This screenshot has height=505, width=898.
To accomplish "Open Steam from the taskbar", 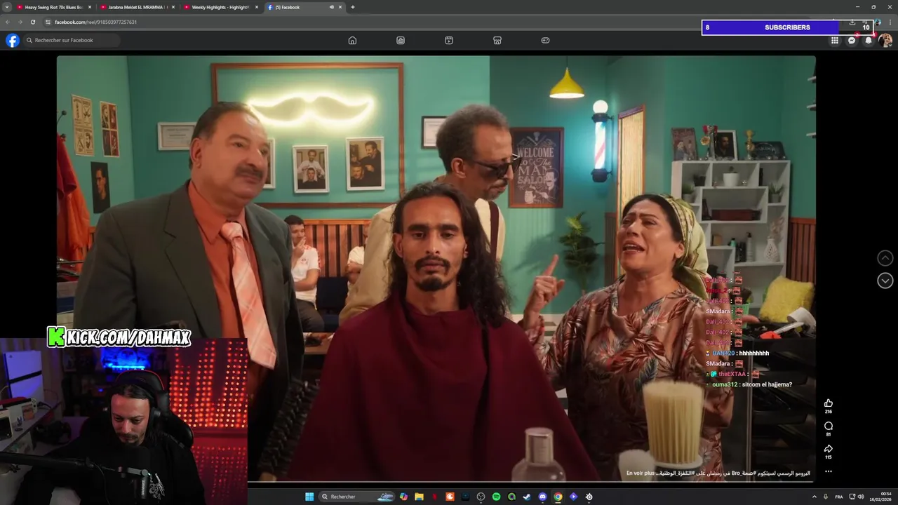I will click(x=527, y=497).
